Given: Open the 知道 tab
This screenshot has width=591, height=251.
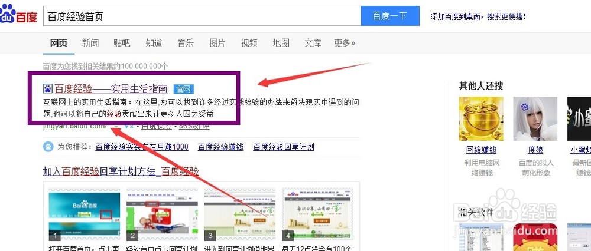Looking at the screenshot, I should [154, 43].
